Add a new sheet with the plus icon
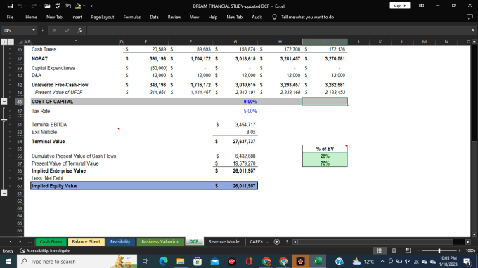 click(277, 242)
